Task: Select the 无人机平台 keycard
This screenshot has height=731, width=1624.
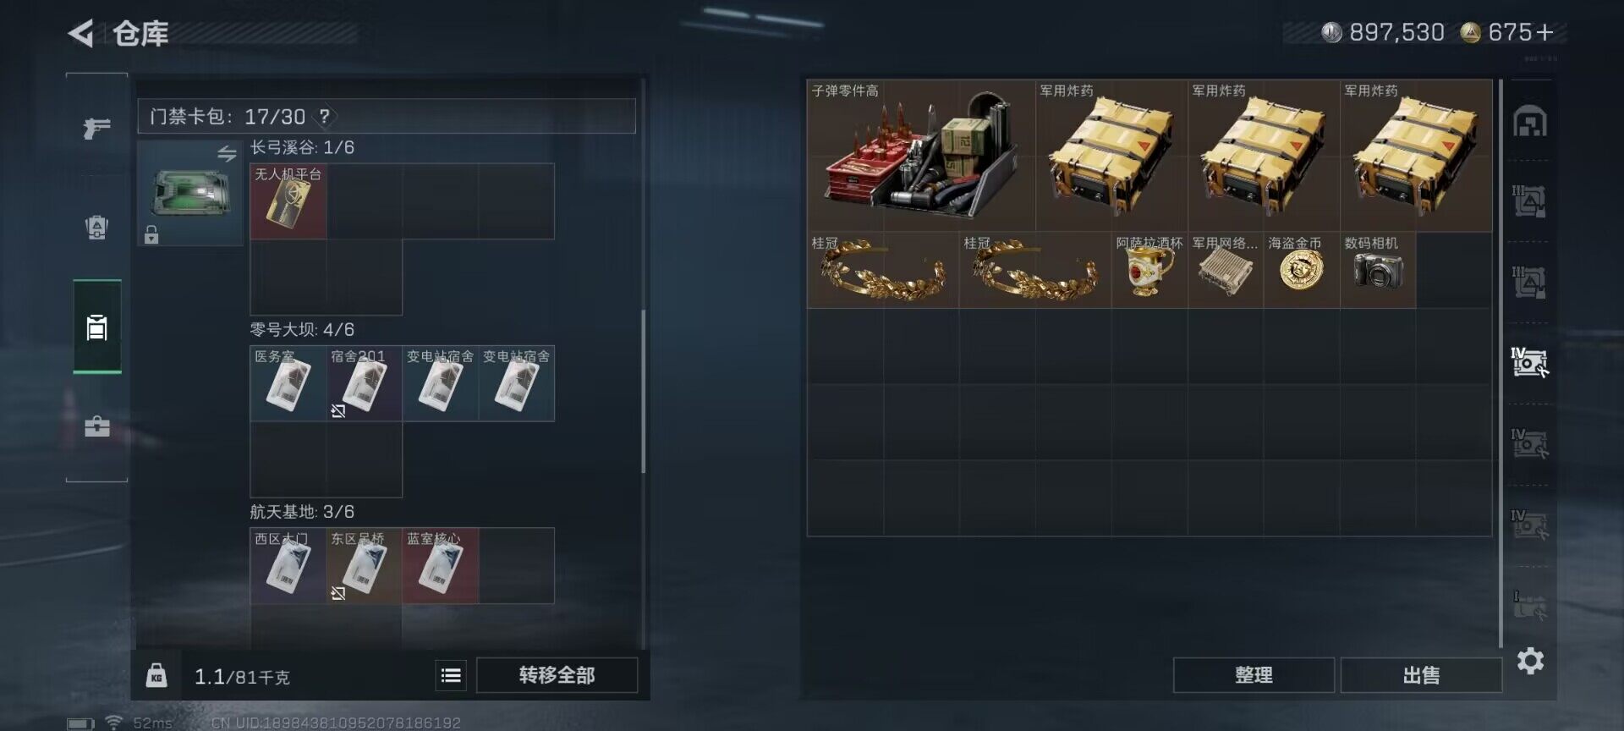Action: pyautogui.click(x=288, y=201)
